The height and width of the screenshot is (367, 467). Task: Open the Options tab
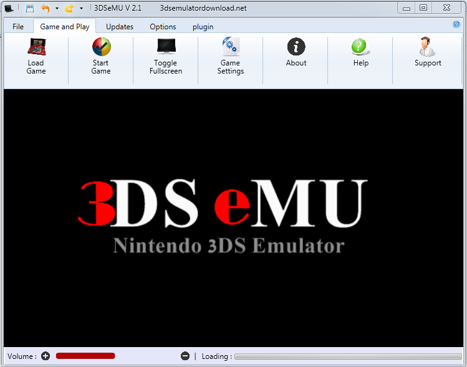tap(163, 27)
